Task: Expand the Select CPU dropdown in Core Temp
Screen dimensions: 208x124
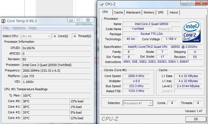Action: tap(36, 36)
